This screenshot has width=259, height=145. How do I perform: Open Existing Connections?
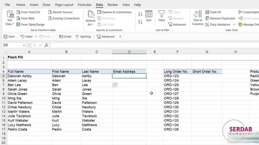[x=64, y=18]
